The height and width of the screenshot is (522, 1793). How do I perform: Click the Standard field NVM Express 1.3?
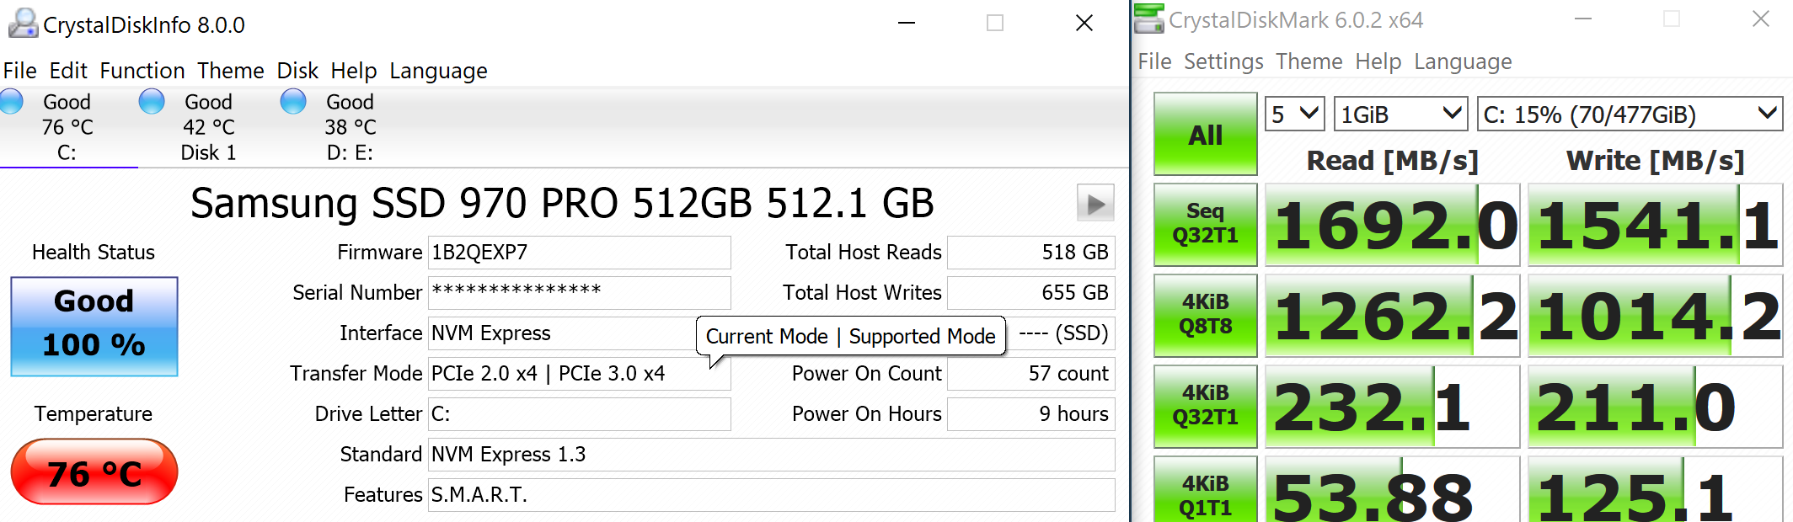tap(772, 455)
